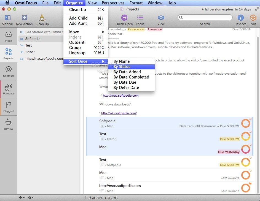
Task: Check off the Test action in Editor context
Action: [245, 136]
